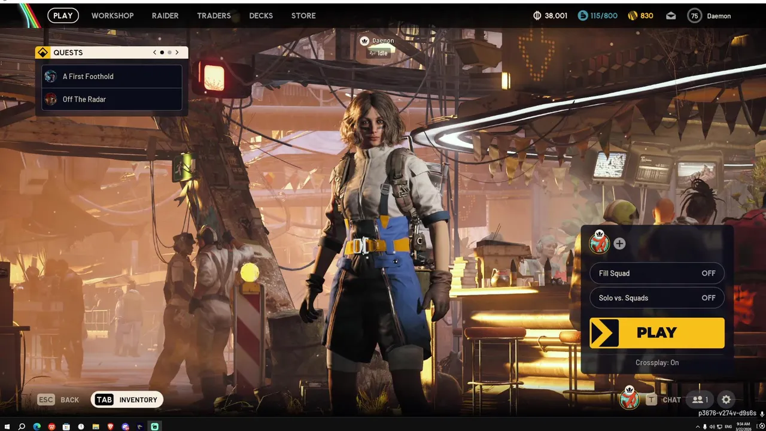Open the Windows Start menu

click(7, 427)
